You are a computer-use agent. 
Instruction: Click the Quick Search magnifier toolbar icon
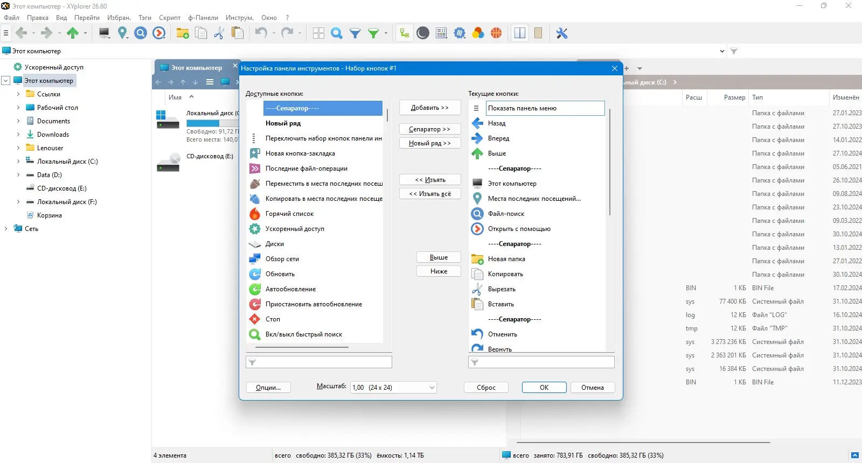click(337, 33)
